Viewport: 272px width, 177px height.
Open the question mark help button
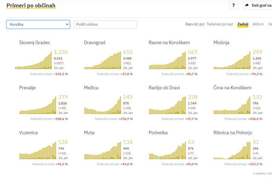click(x=233, y=6)
